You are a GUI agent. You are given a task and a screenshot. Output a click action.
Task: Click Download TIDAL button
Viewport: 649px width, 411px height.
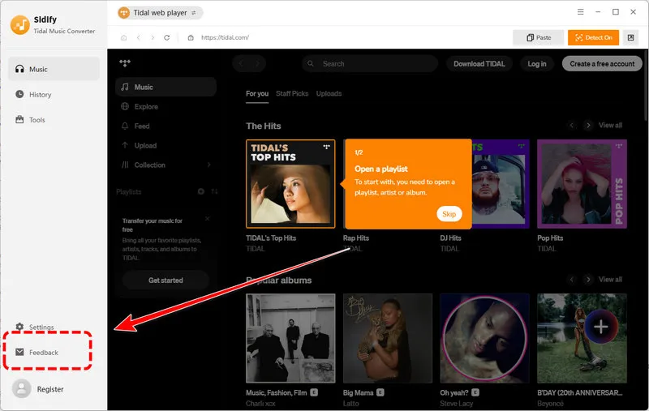coord(479,64)
